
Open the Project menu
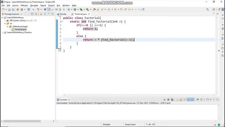click(x=51, y=6)
